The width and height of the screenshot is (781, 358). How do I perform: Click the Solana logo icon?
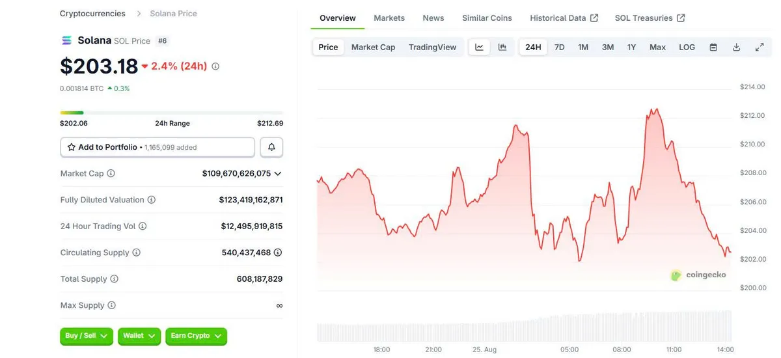coord(66,40)
